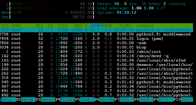Click the 0K/16.0G swap value
Screen dimensions: 196x105
pos(82,17)
